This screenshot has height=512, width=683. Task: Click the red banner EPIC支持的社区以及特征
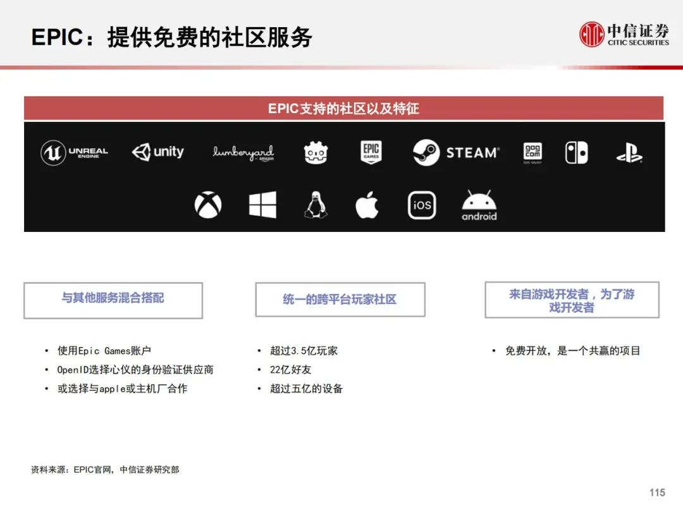[343, 108]
